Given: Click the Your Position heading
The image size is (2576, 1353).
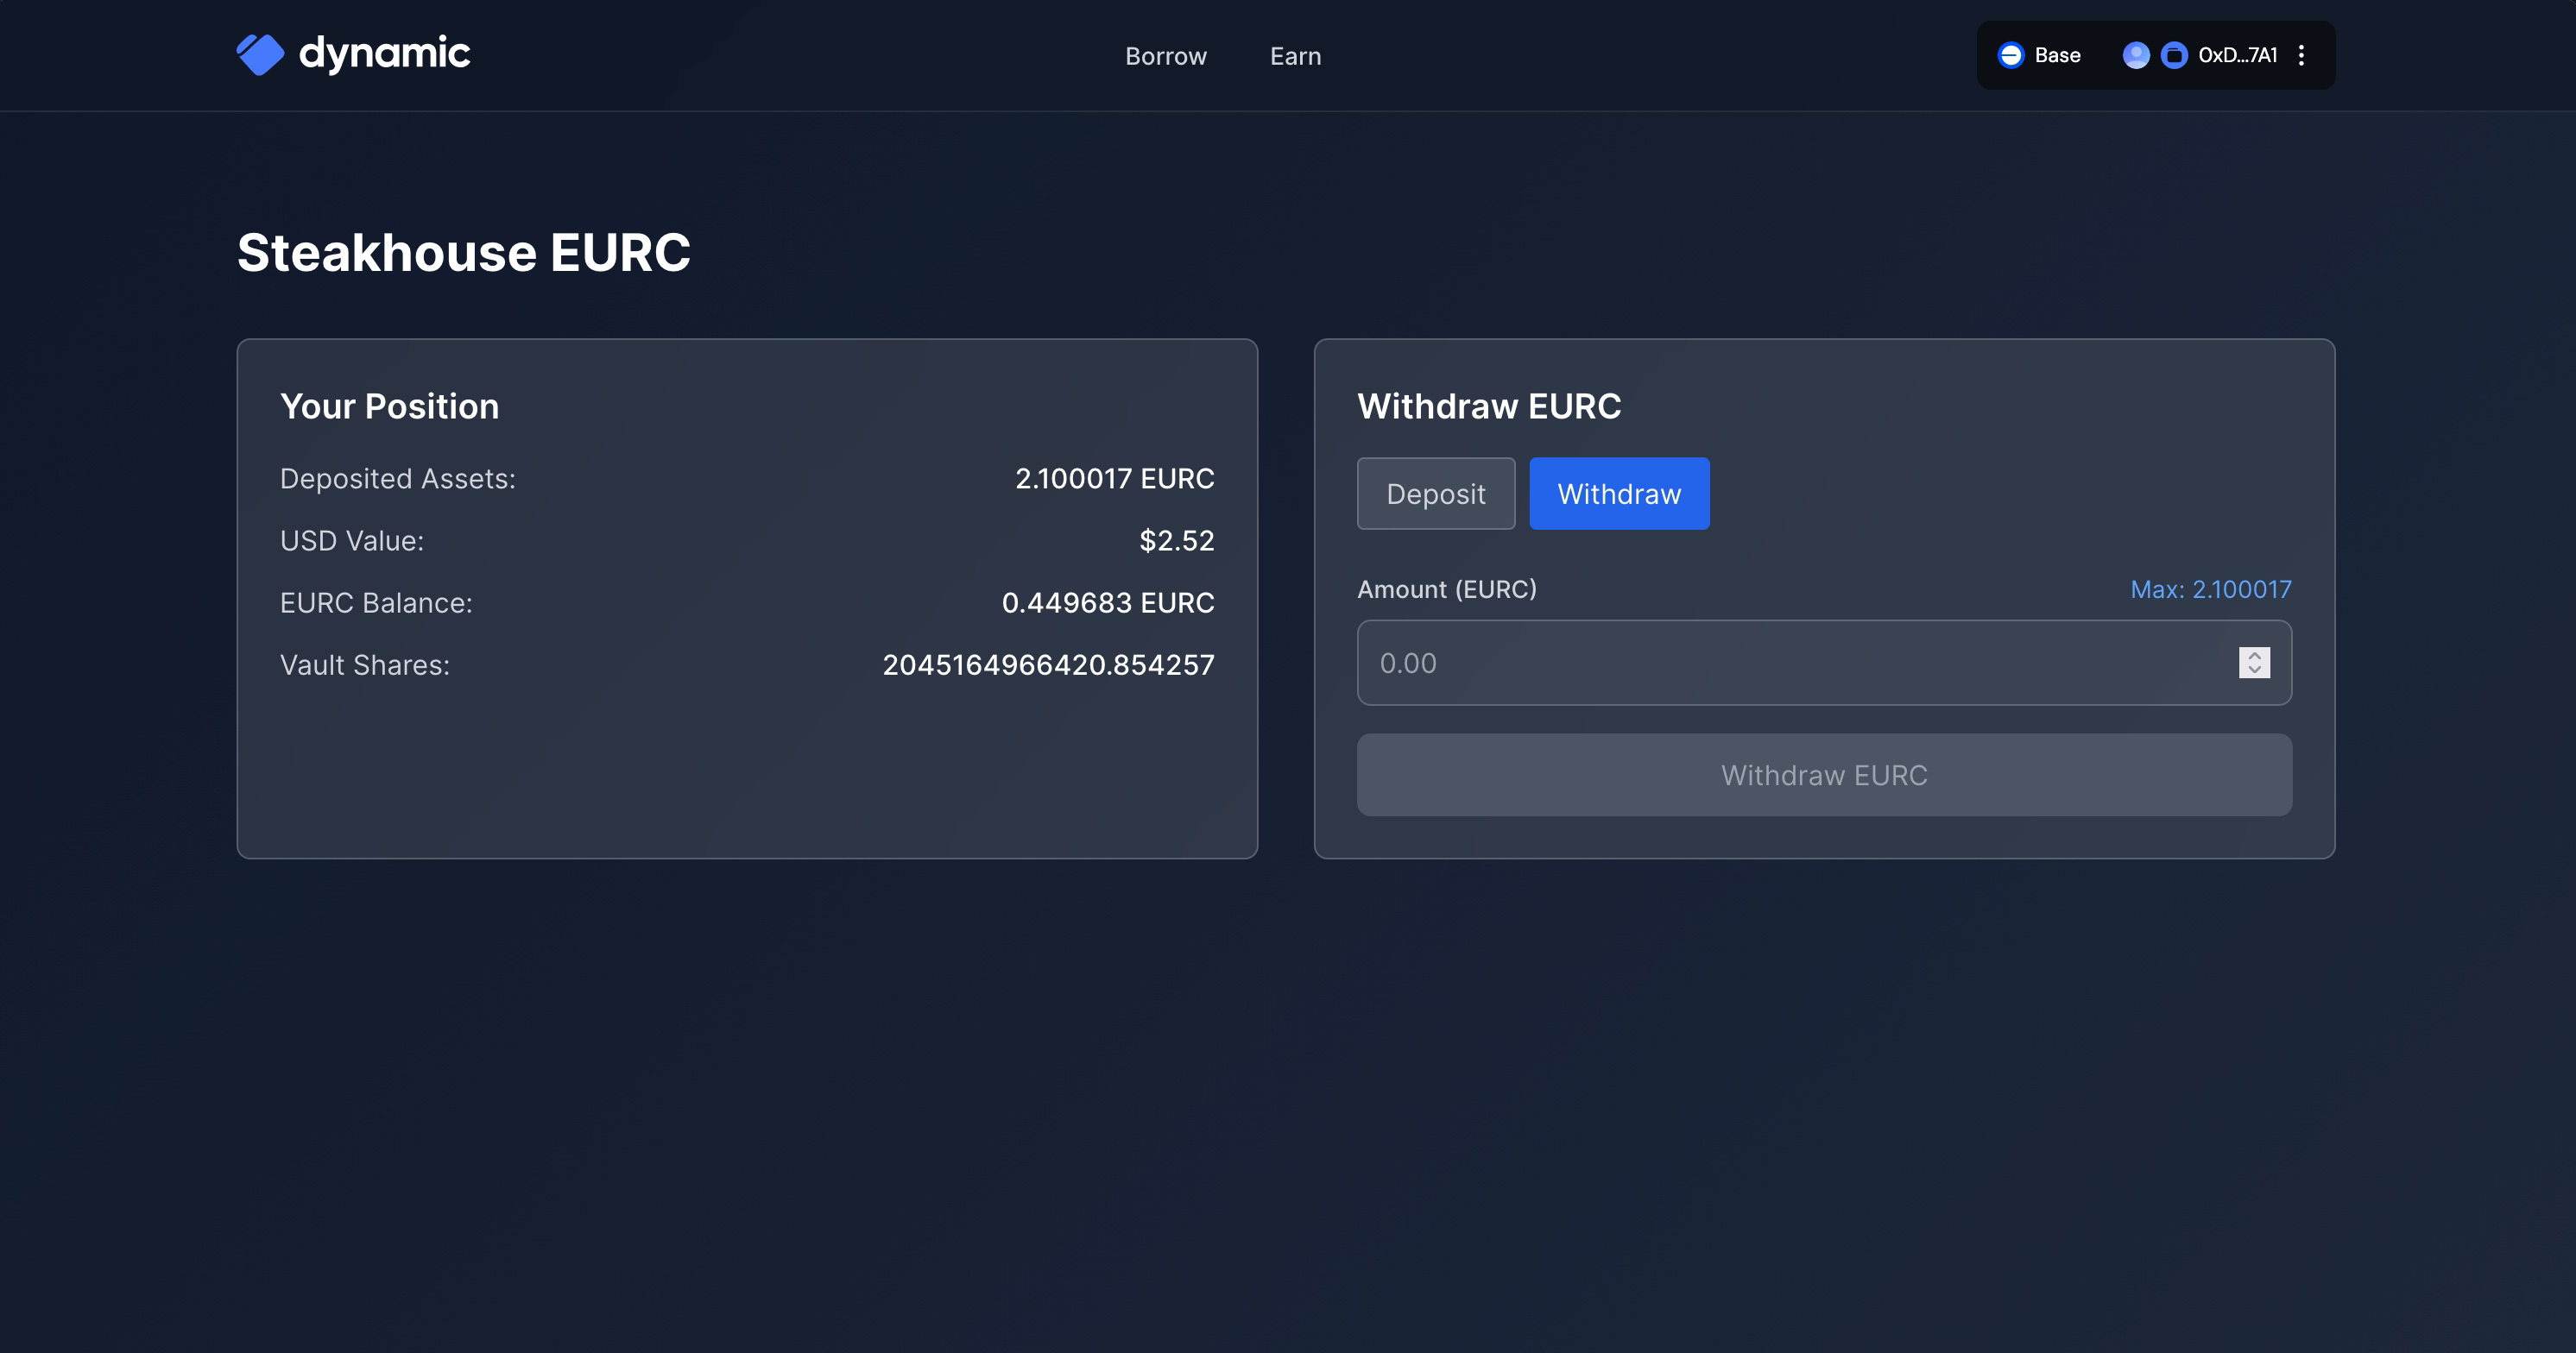Looking at the screenshot, I should click(x=389, y=406).
